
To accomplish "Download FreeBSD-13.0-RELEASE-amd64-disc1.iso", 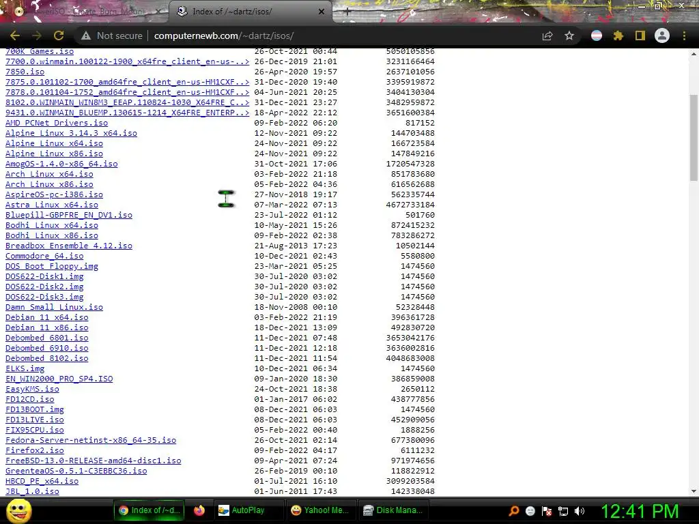I will coord(93,461).
